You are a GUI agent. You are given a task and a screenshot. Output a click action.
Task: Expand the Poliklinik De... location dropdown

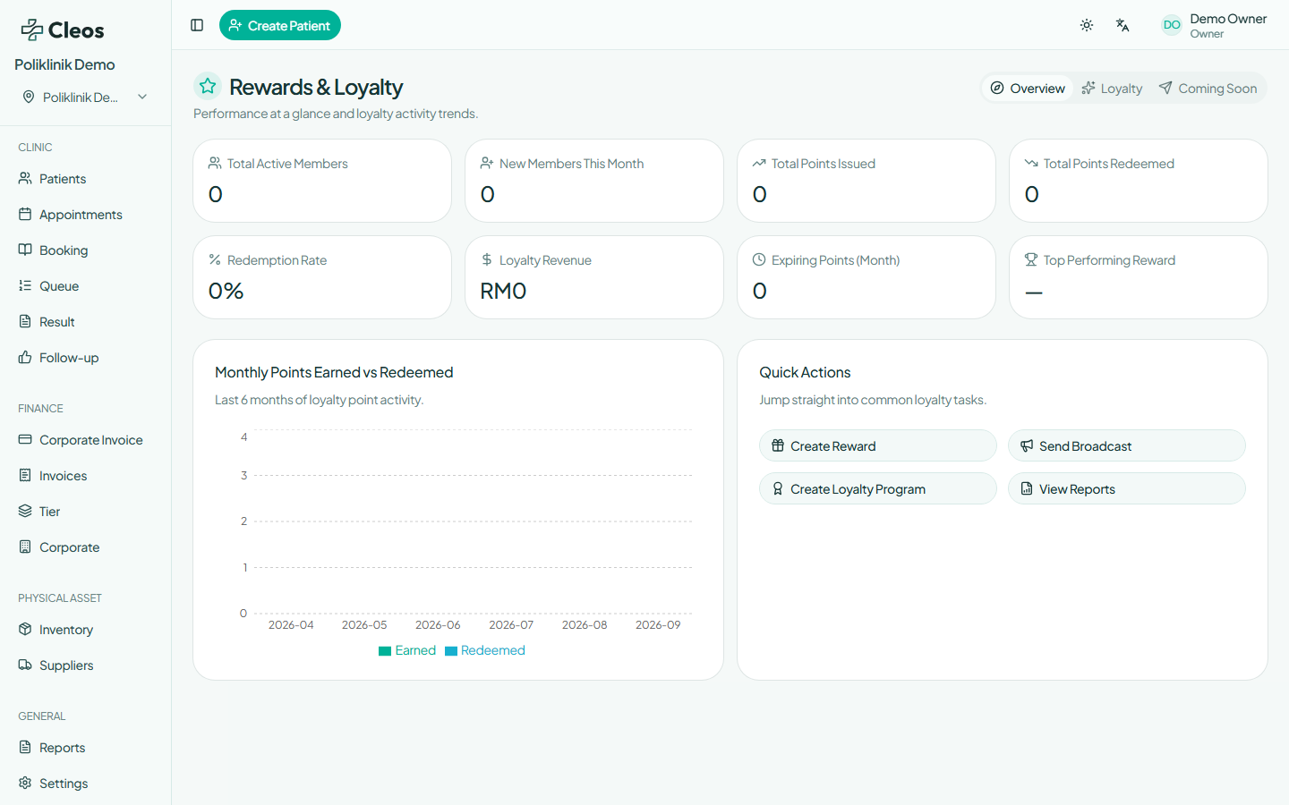click(x=85, y=97)
